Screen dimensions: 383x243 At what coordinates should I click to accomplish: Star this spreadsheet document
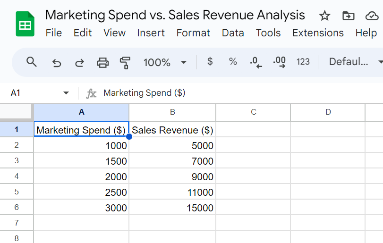coord(324,16)
